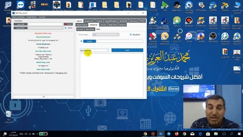This screenshot has width=243, height=137.
Task: Open the rufus-3.17 shortcut
Action: click(177, 37)
